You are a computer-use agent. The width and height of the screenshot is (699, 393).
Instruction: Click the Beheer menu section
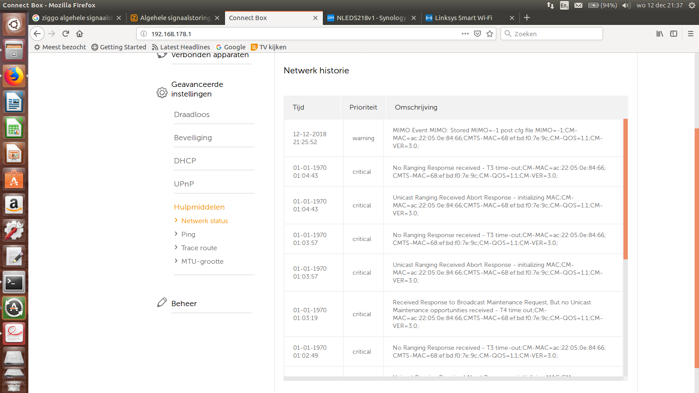184,303
